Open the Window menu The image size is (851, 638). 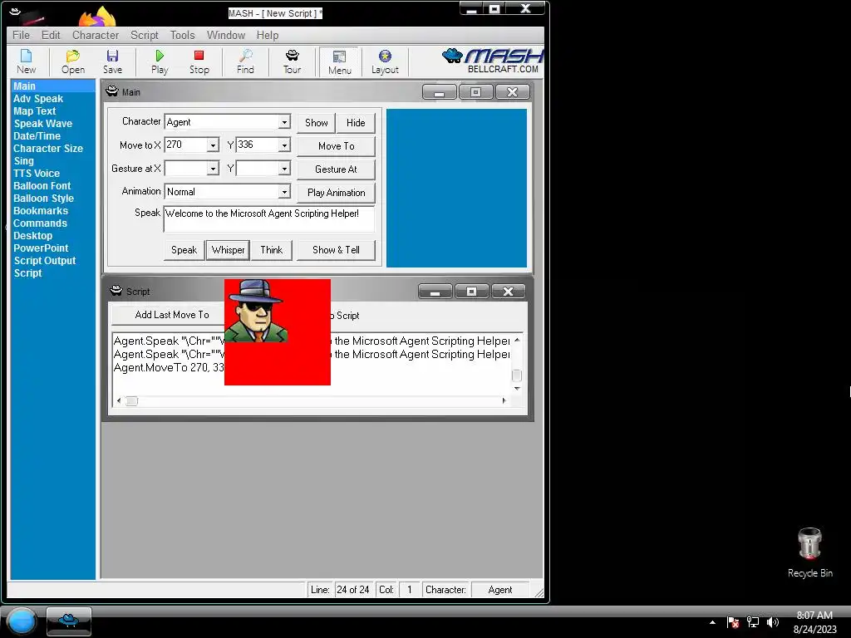tap(226, 35)
